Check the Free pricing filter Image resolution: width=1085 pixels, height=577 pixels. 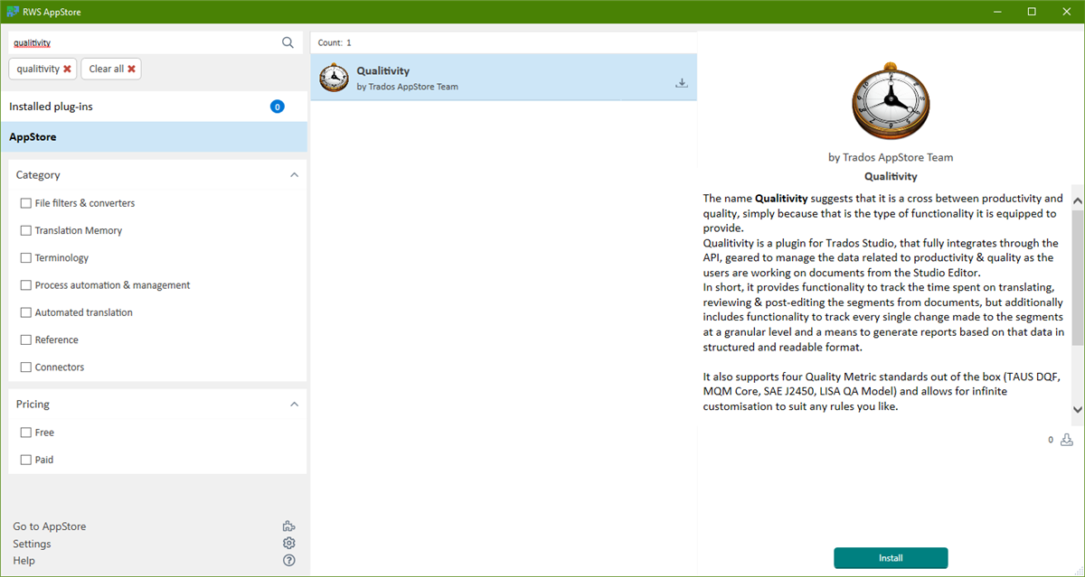coord(25,432)
